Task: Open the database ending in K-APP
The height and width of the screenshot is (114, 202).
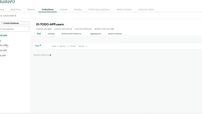Action: tap(3, 56)
